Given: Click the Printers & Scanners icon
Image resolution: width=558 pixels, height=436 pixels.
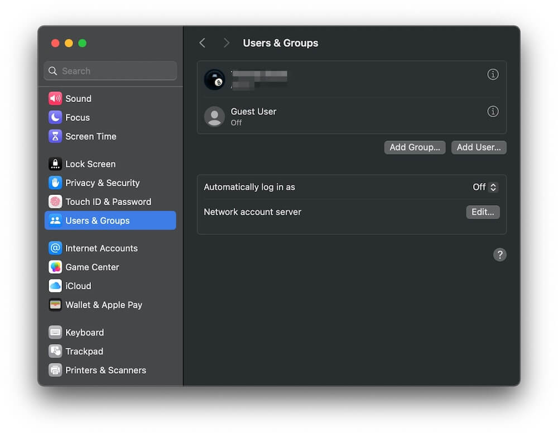Looking at the screenshot, I should [x=55, y=370].
